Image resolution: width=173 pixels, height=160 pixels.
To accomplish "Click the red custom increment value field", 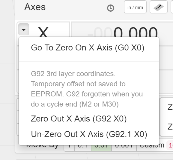I will (170, 145).
